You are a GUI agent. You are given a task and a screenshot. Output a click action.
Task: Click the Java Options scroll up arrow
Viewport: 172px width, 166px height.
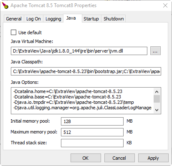(157, 92)
